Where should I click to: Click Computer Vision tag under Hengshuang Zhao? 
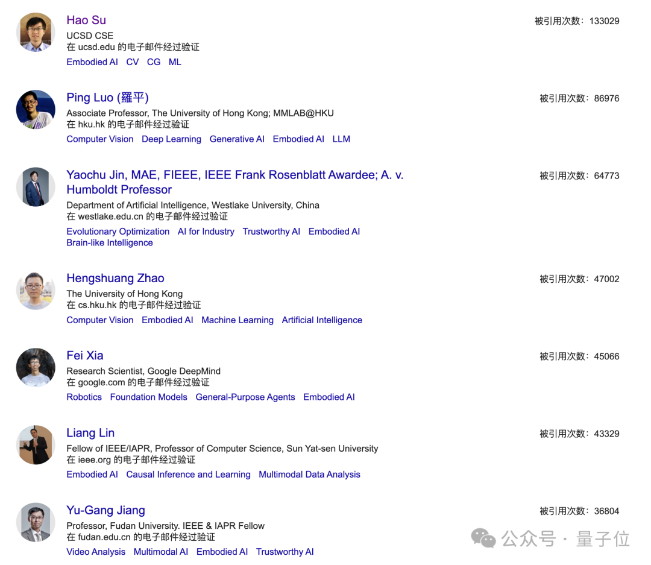(x=100, y=320)
